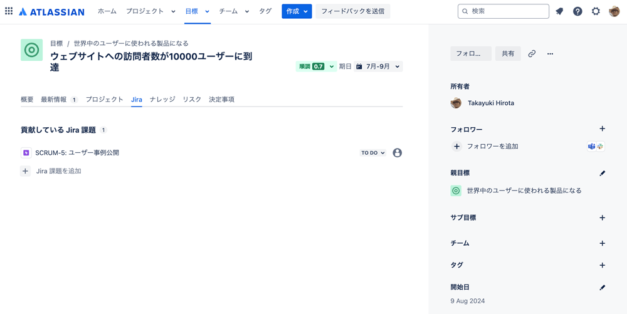Switch to the 決定事項 tab
The height and width of the screenshot is (314, 627).
tap(221, 100)
